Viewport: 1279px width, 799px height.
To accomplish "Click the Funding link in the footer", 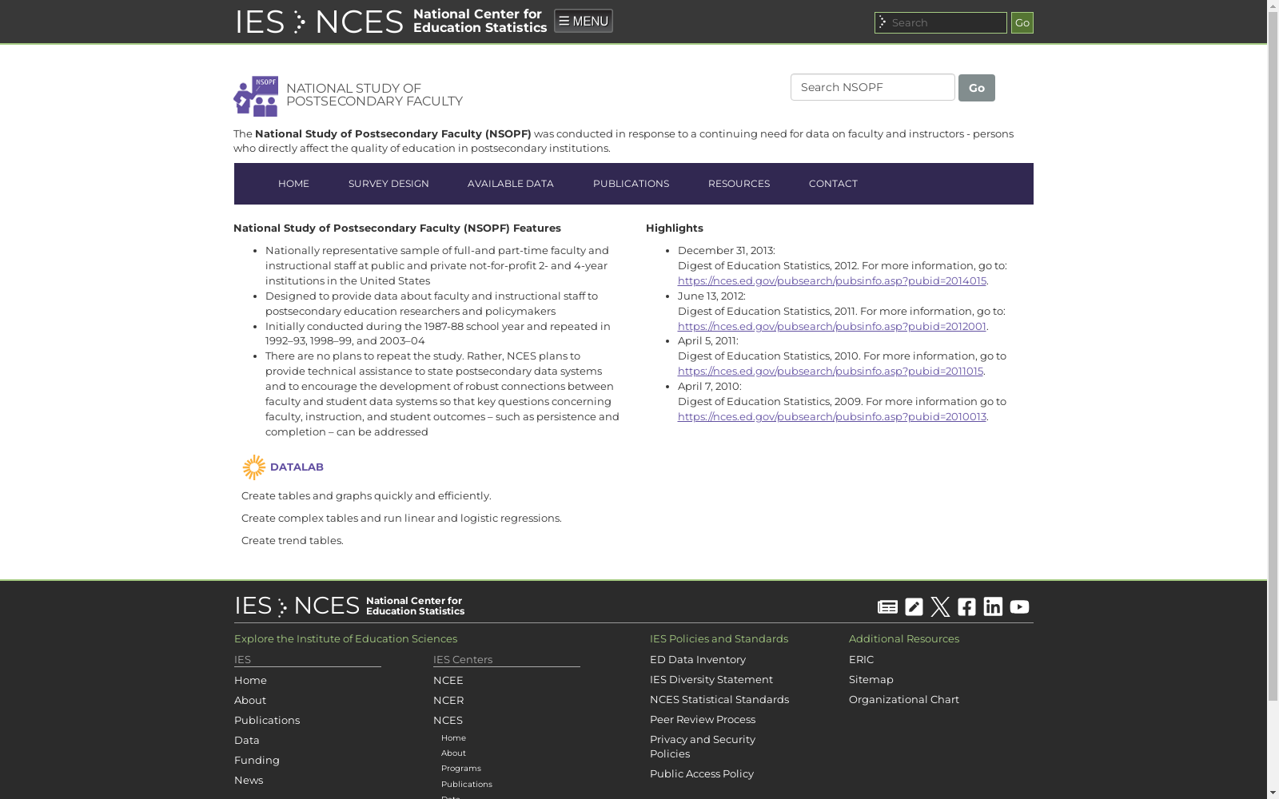I will (x=257, y=760).
